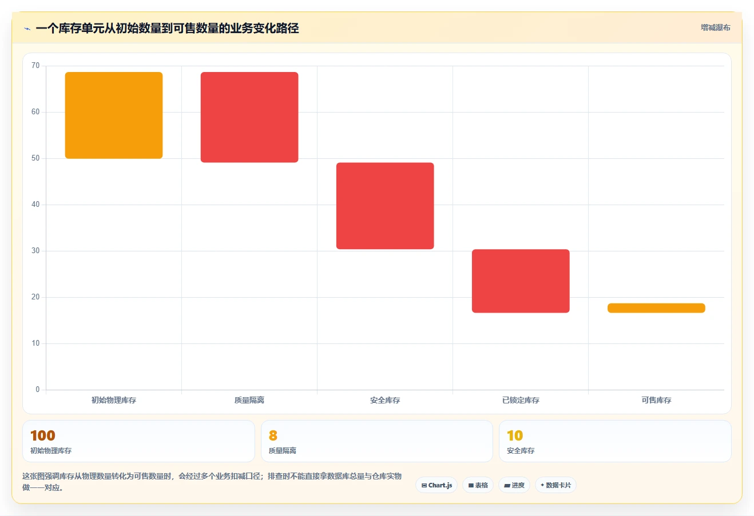This screenshot has height=516, width=754.
Task: Click the 可售库存 x-axis label
Action: 656,401
